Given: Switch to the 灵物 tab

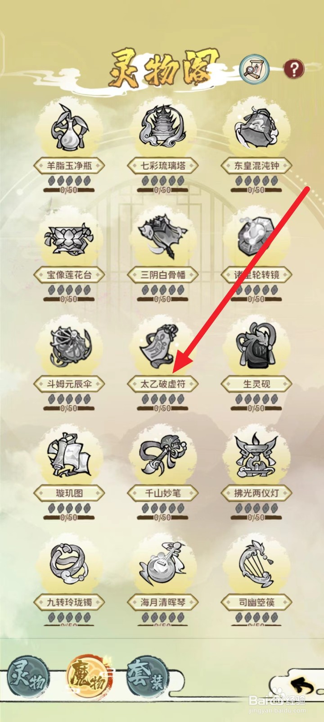Looking at the screenshot, I should (28, 675).
